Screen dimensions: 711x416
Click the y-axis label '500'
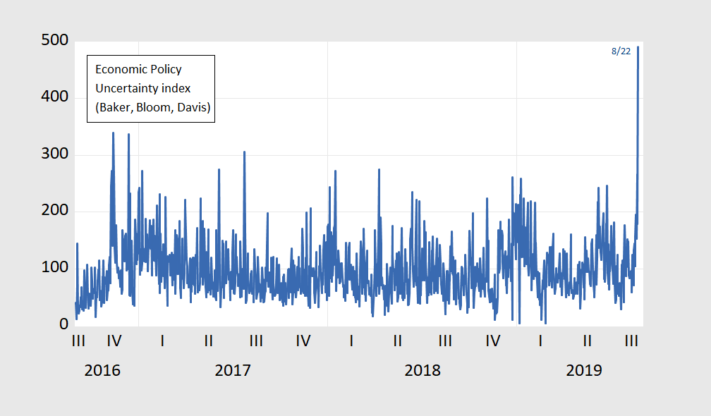pos(54,40)
